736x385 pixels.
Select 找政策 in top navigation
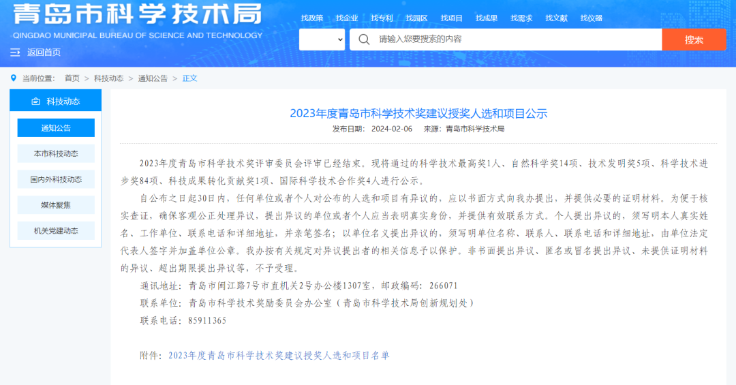click(x=312, y=18)
